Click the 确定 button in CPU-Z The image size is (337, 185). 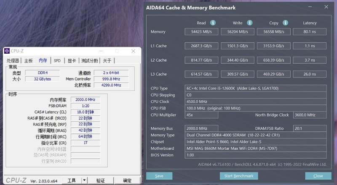tap(127, 180)
